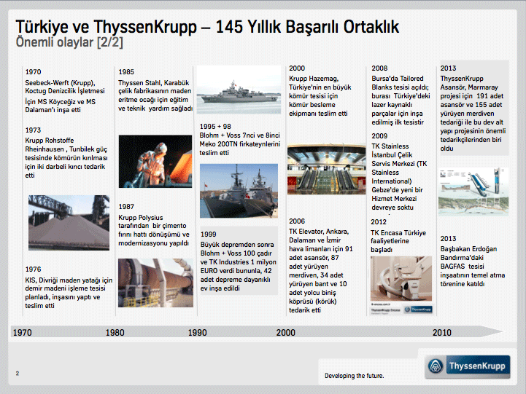Select the 2000 Krupp Hazemag event text
The image size is (526, 394).
[320, 91]
